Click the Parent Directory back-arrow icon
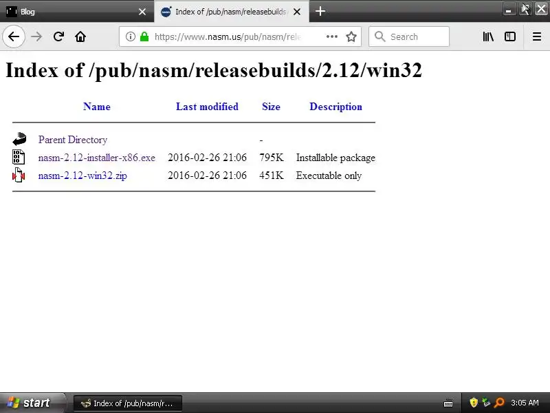Viewport: 550px width, 413px height. pyautogui.click(x=19, y=139)
